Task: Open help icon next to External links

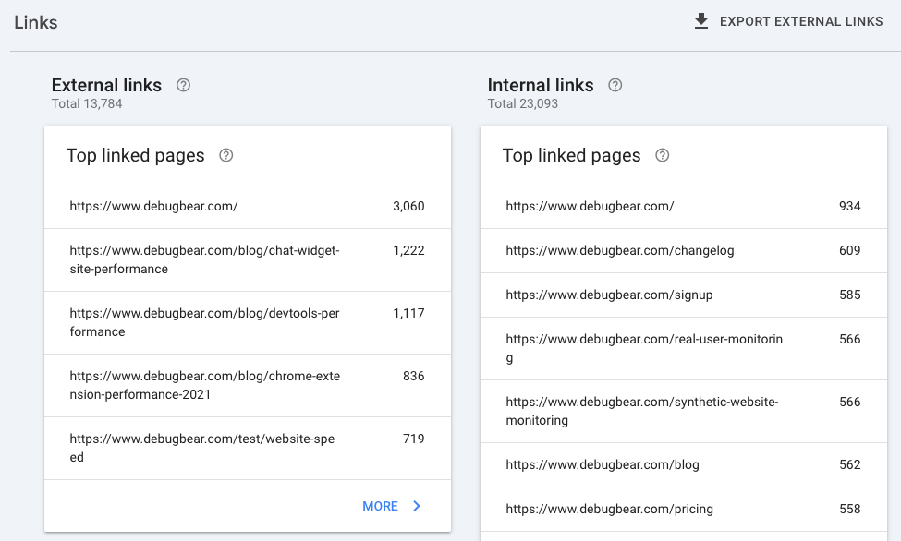Action: point(183,85)
